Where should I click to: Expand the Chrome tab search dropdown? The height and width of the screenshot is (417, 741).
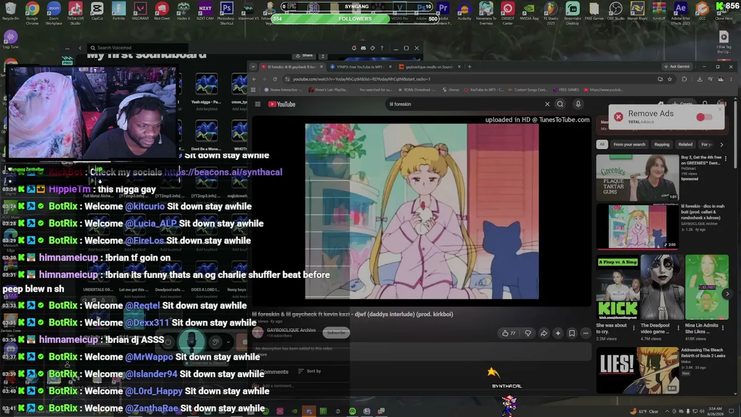click(x=253, y=67)
